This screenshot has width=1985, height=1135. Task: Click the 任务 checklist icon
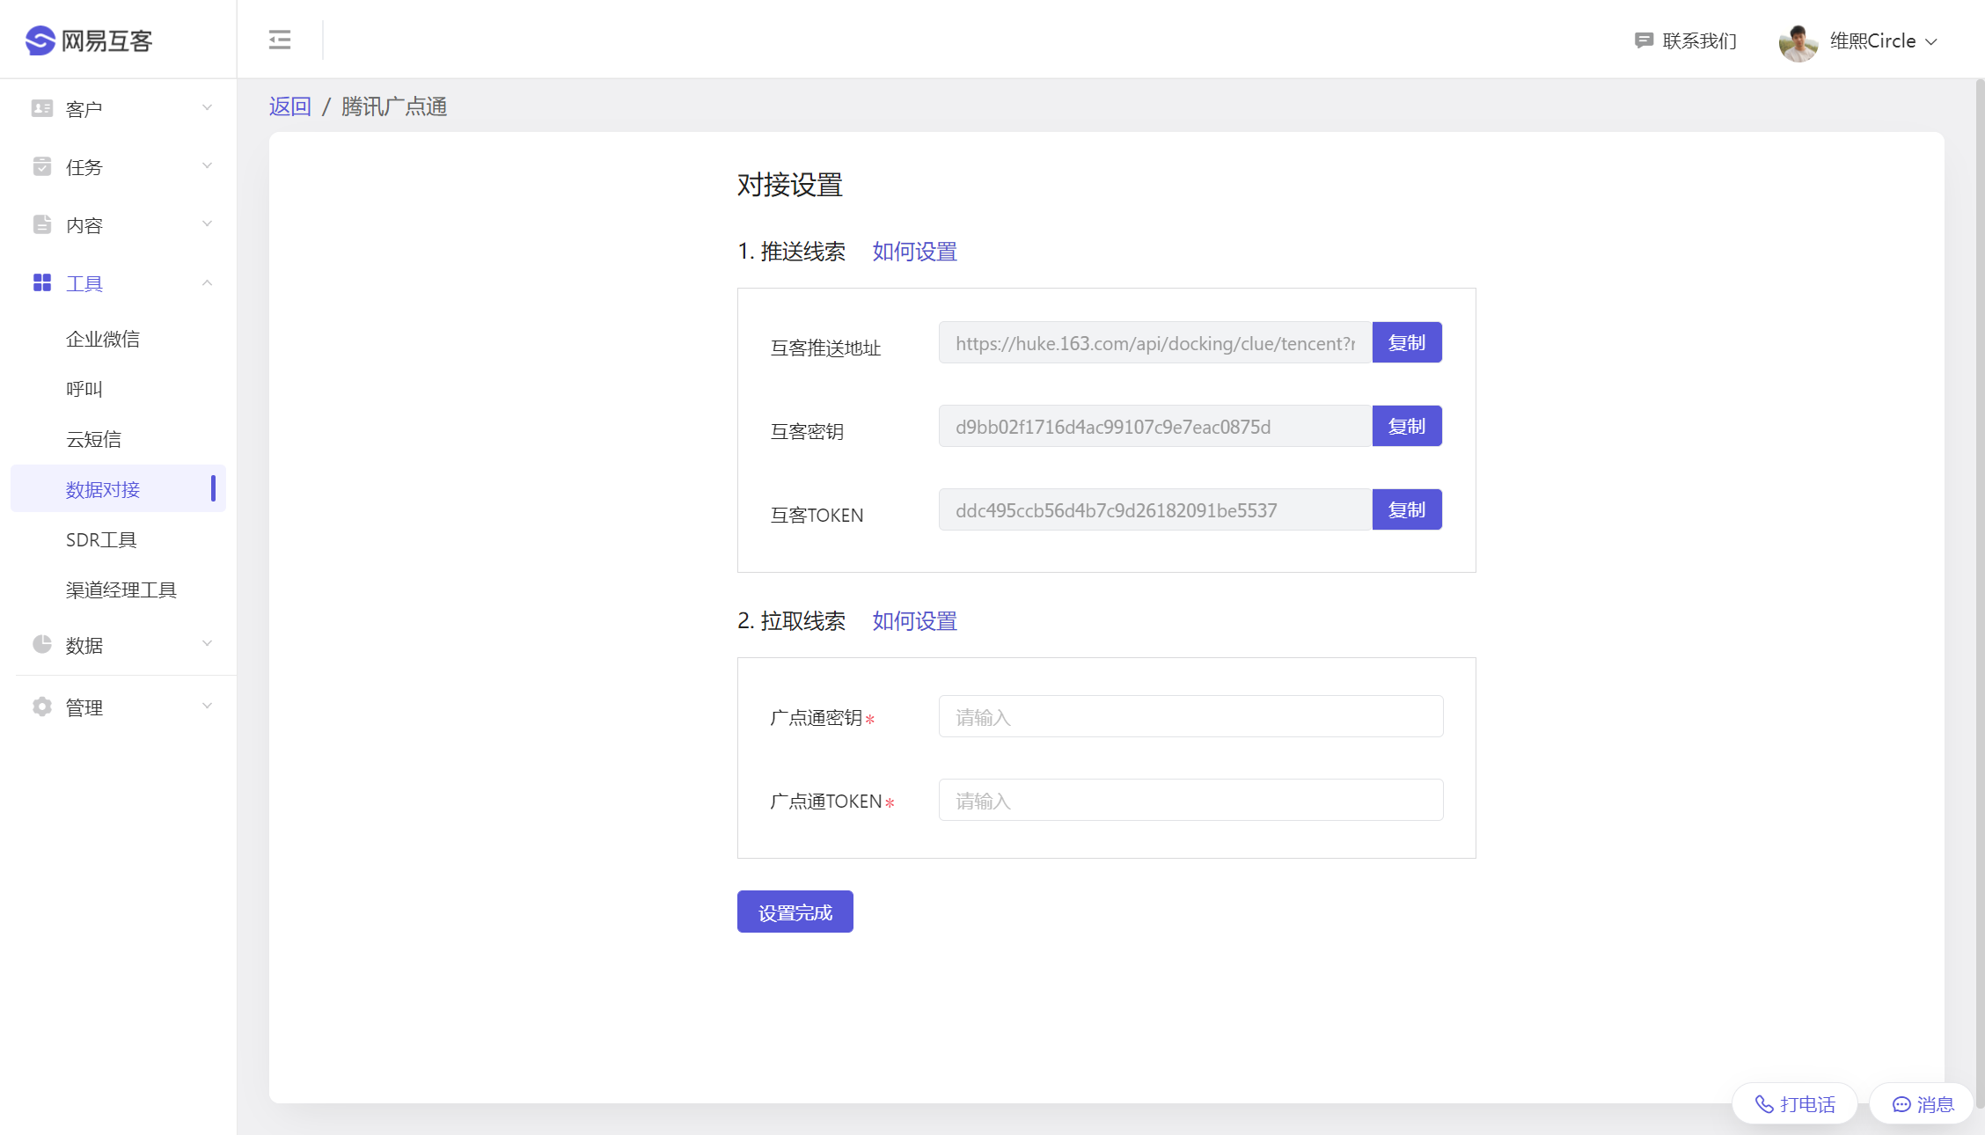click(41, 166)
